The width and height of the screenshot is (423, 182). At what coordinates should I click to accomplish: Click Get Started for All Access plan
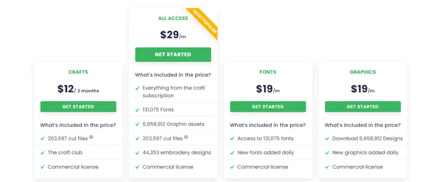[173, 54]
